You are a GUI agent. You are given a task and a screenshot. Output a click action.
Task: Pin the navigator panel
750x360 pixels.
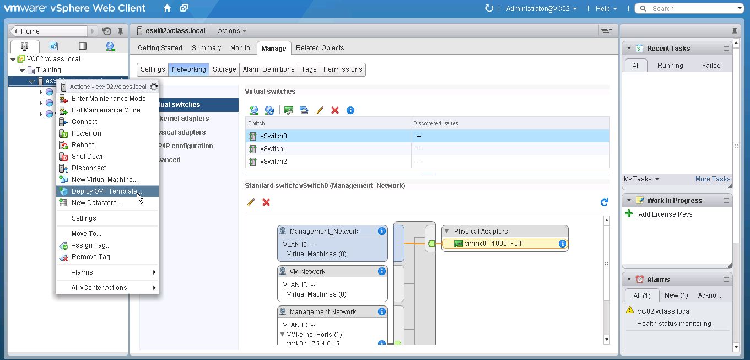pyautogui.click(x=120, y=31)
